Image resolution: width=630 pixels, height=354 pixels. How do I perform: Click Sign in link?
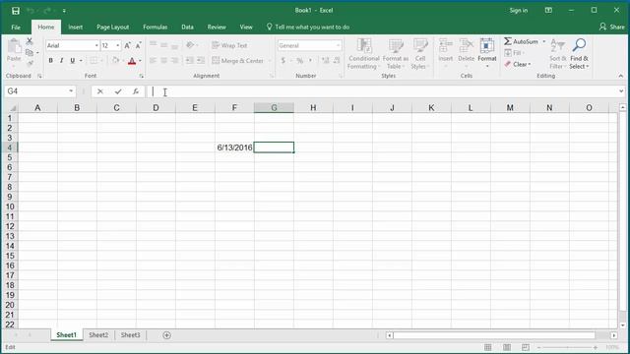pyautogui.click(x=519, y=11)
